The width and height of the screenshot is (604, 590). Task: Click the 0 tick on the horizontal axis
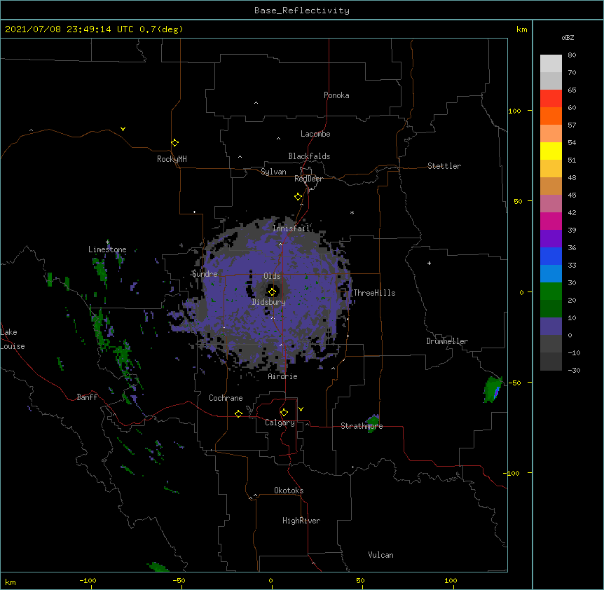(x=270, y=580)
